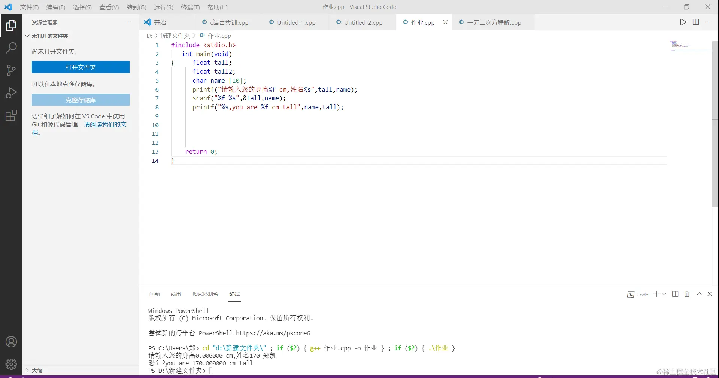The width and height of the screenshot is (719, 378).
Task: Kill the terminal with the trash icon
Action: tap(686, 294)
